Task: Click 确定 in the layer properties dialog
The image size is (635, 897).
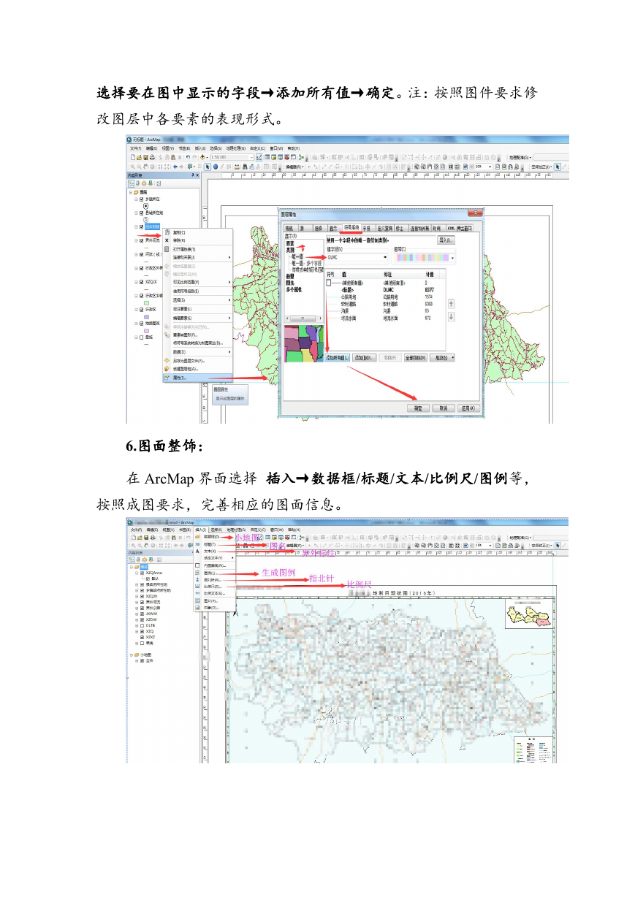Action: 418,408
